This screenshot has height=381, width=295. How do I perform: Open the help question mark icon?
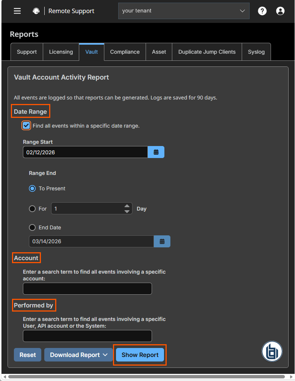(x=262, y=11)
